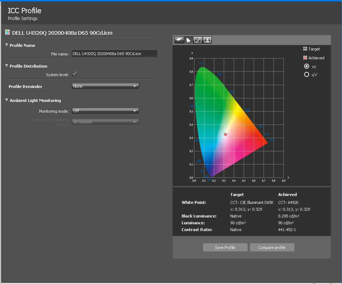Click the File name input field

point(114,54)
